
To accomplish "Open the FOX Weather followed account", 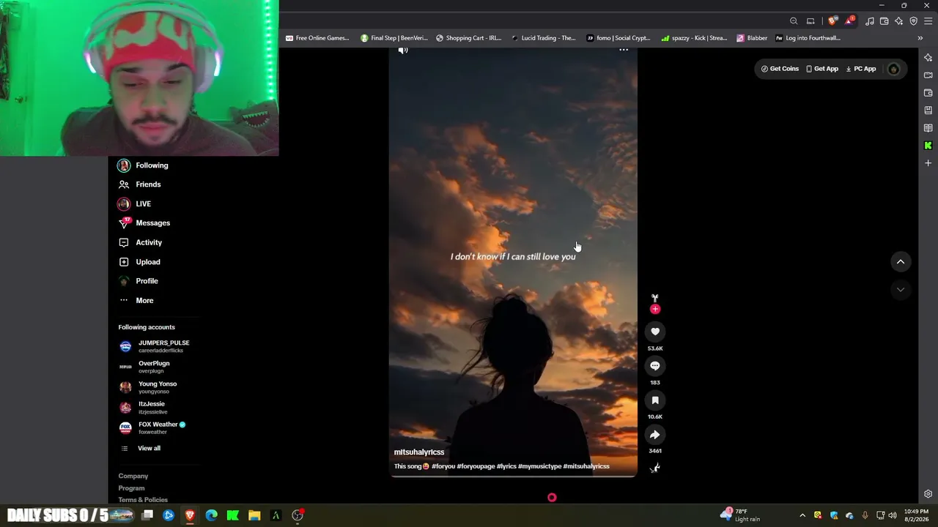I will tap(153, 428).
